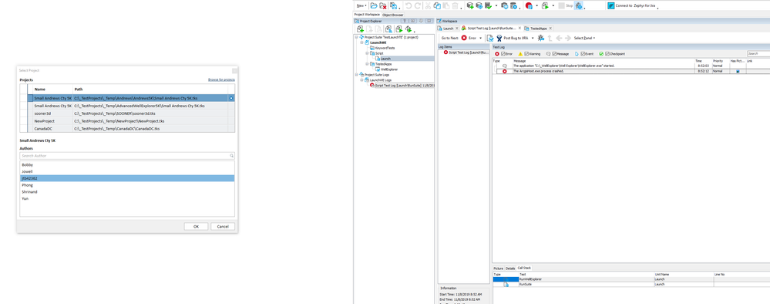Click the picture icon in Has Picture column
Image resolution: width=770 pixels, height=304 pixels.
tap(738, 71)
